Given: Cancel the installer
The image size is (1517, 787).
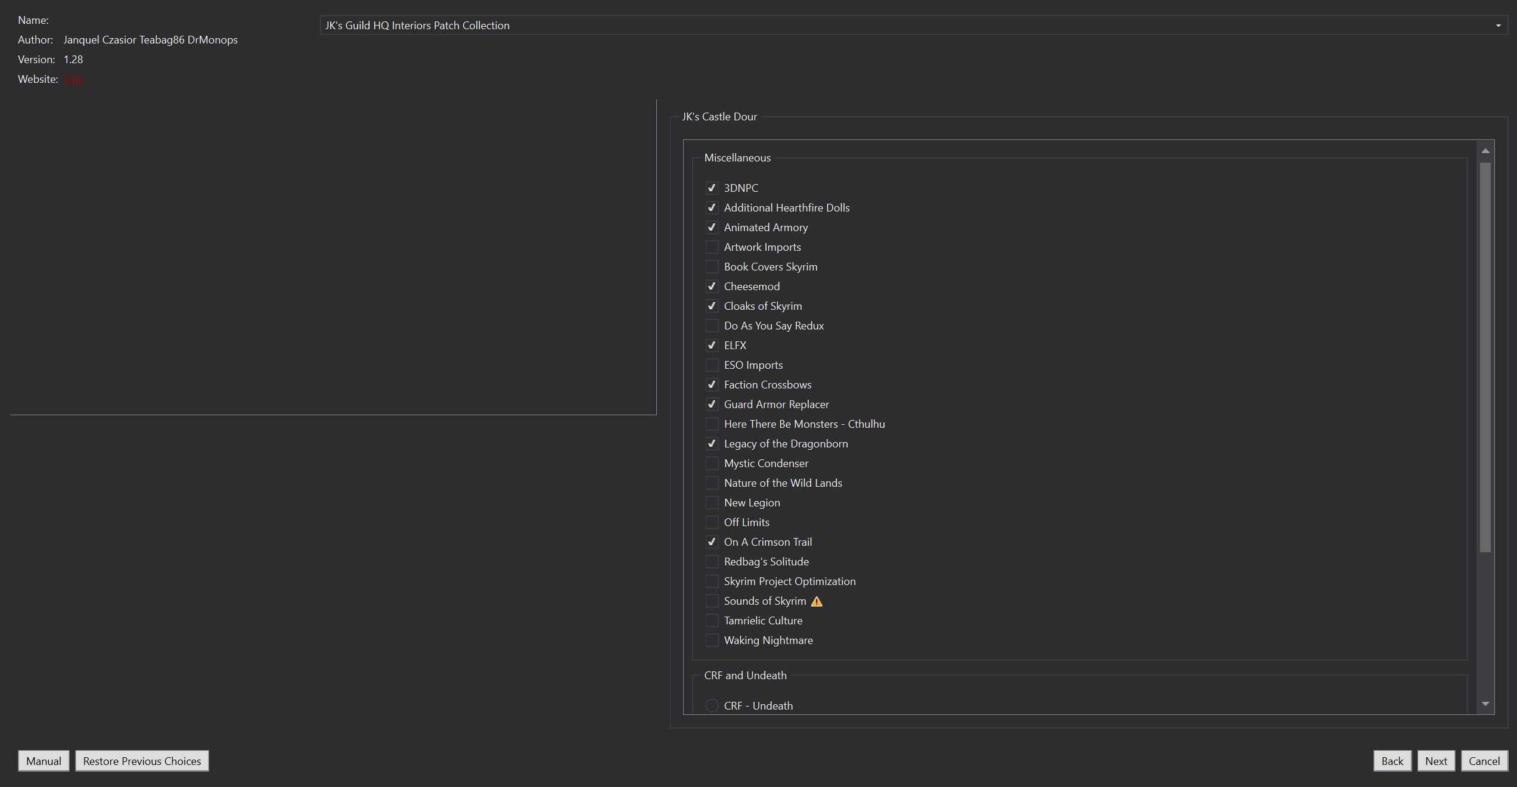Looking at the screenshot, I should 1484,761.
